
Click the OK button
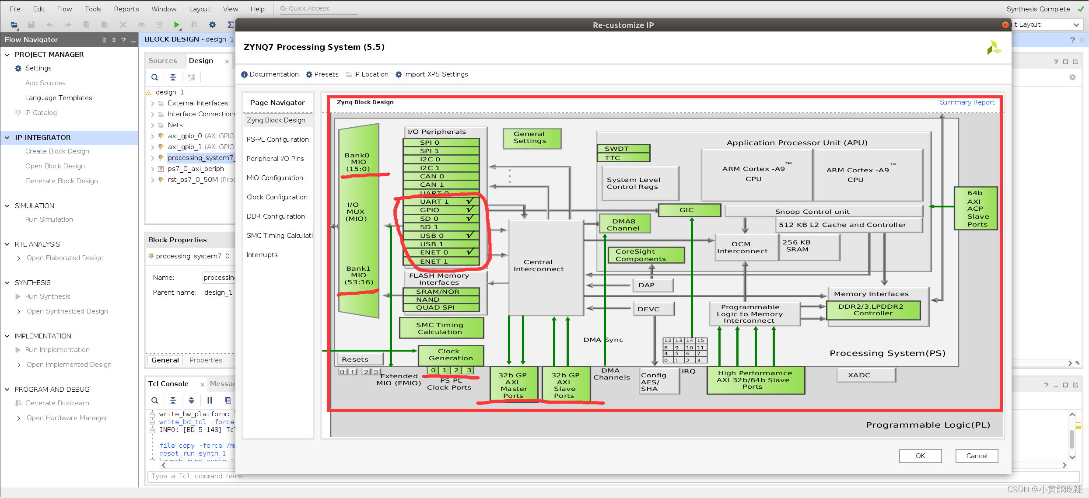(920, 456)
